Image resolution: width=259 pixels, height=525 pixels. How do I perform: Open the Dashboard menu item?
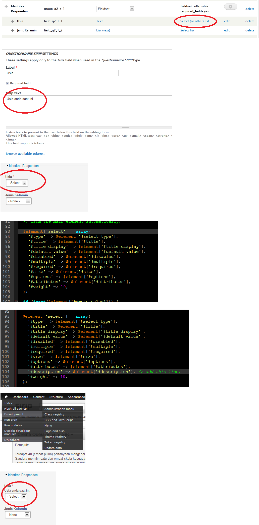pyautogui.click(x=20, y=397)
